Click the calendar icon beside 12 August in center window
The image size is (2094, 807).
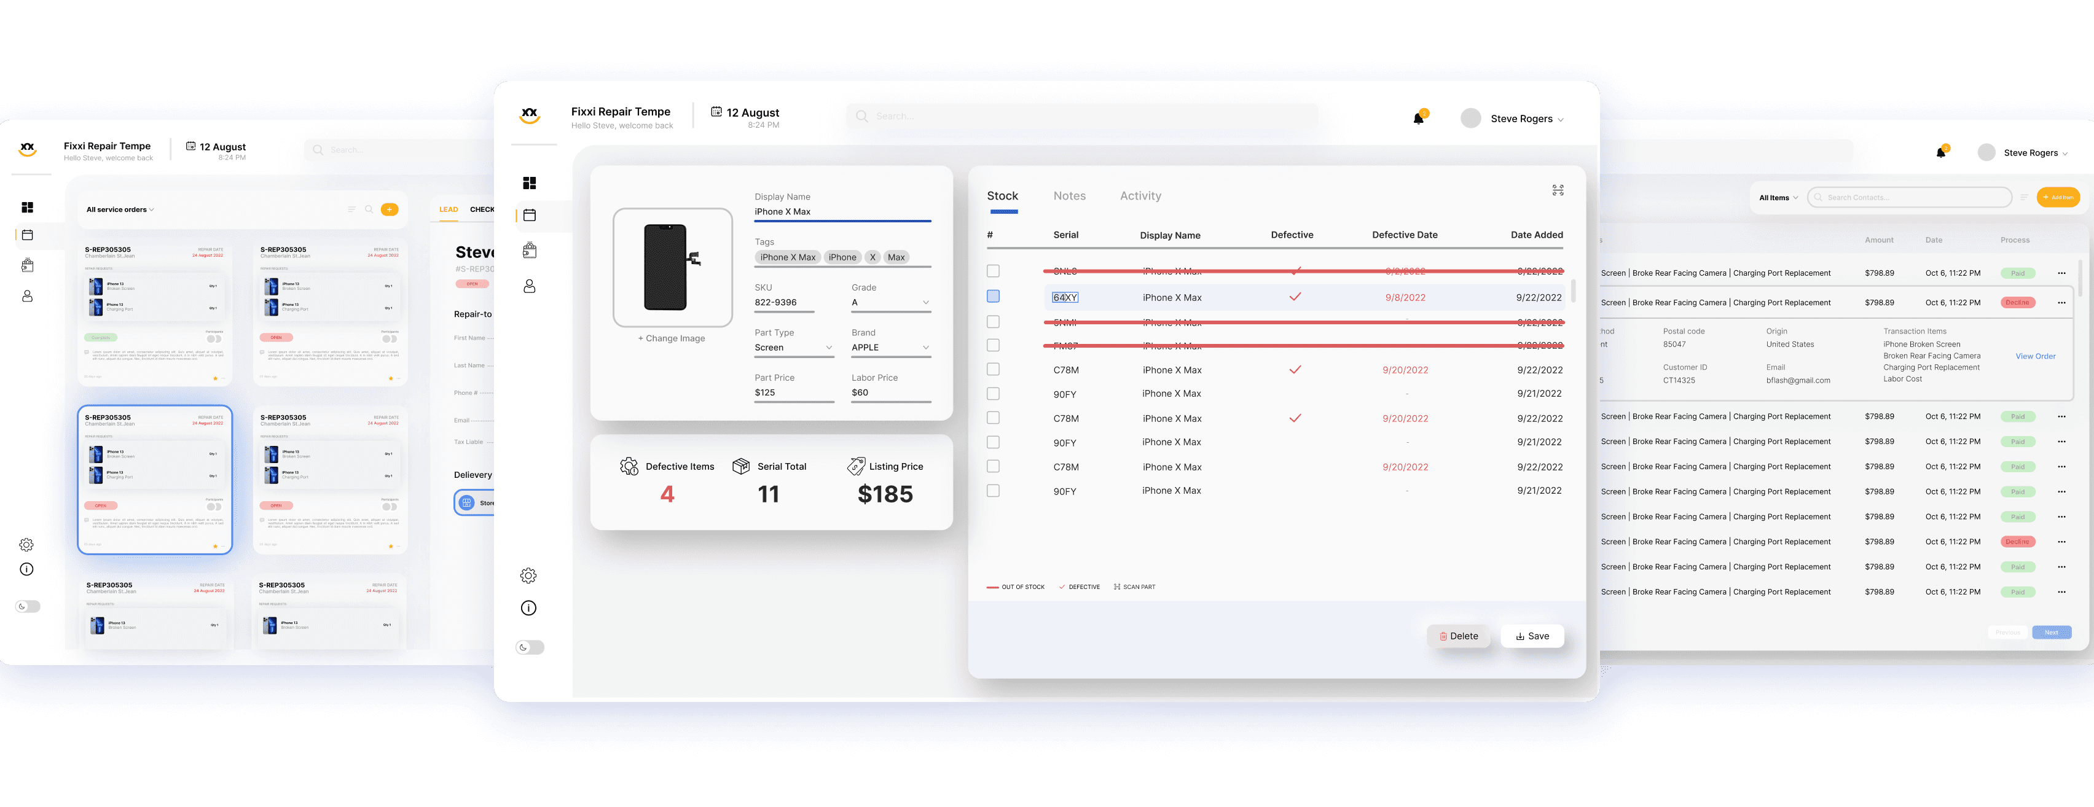(x=716, y=111)
